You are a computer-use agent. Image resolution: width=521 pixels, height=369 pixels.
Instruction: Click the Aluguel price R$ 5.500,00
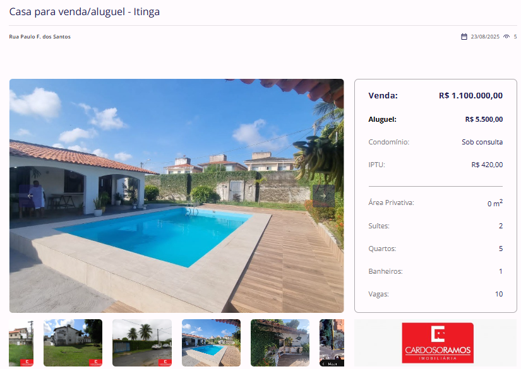coord(484,119)
